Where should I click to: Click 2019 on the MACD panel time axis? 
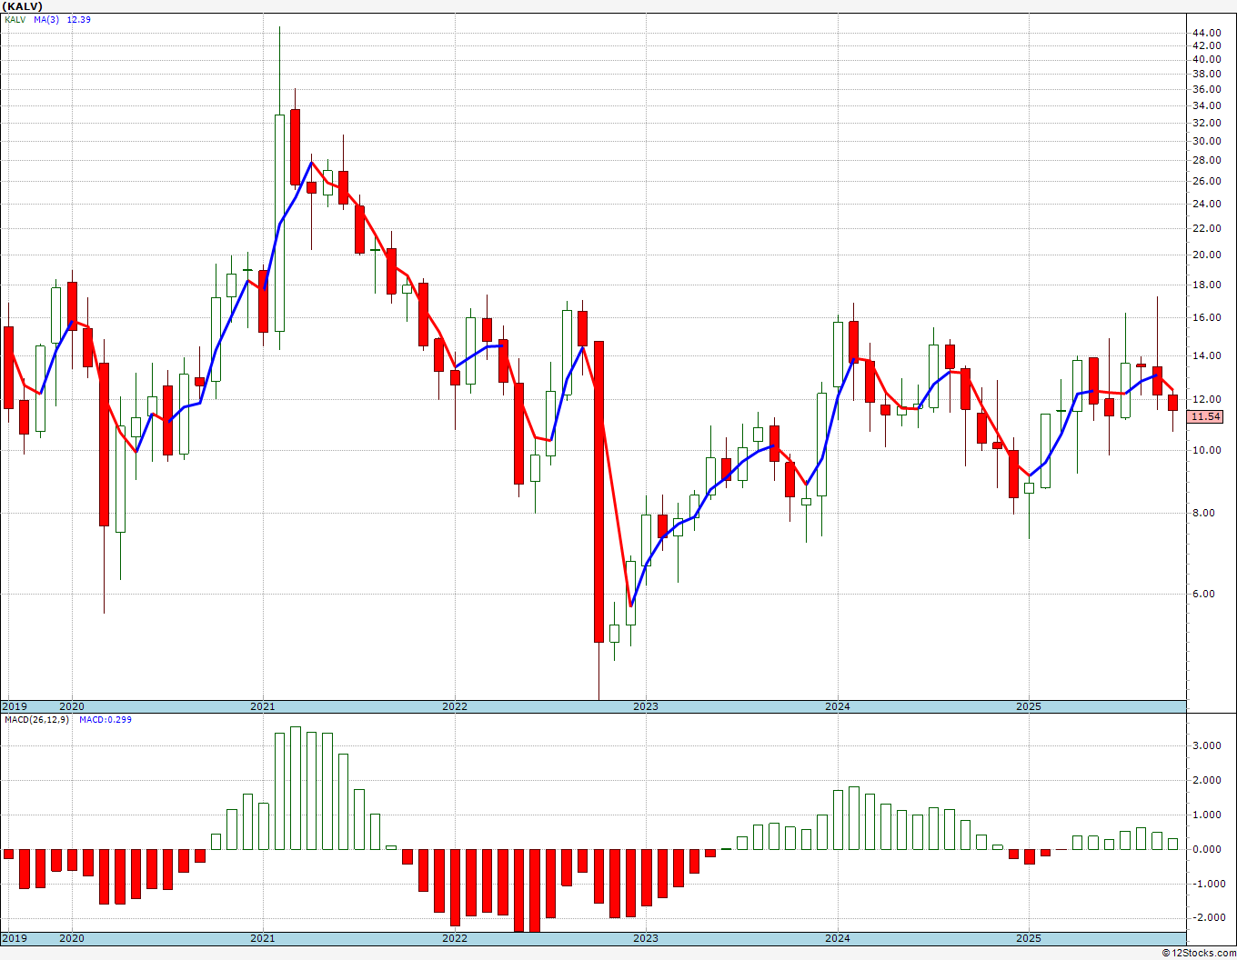[x=14, y=938]
